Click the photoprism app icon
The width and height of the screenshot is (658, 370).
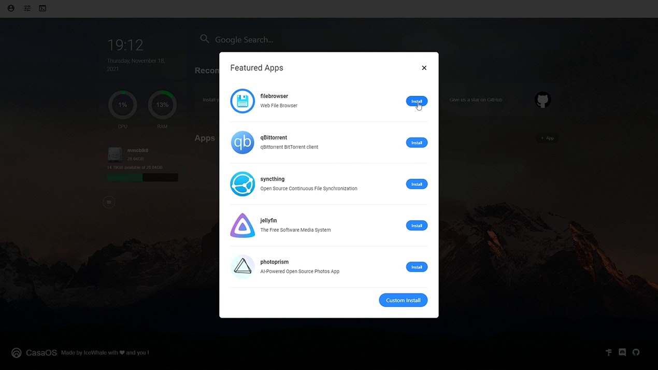pyautogui.click(x=242, y=267)
